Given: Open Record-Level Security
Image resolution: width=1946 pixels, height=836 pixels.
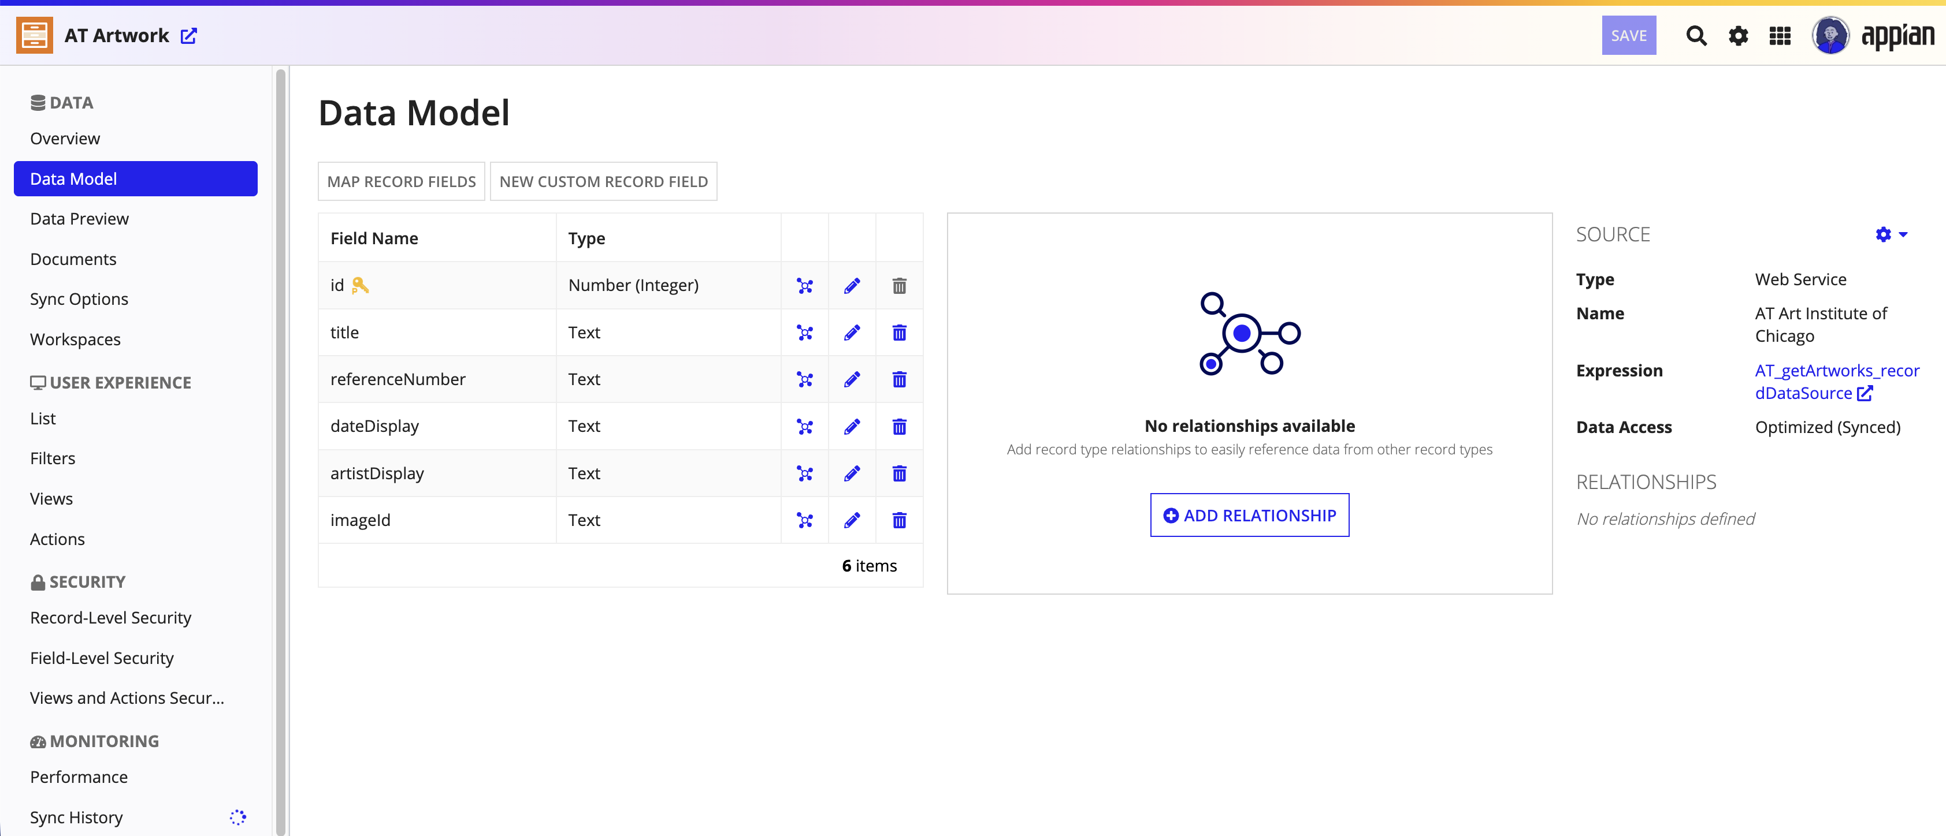Looking at the screenshot, I should [x=136, y=618].
